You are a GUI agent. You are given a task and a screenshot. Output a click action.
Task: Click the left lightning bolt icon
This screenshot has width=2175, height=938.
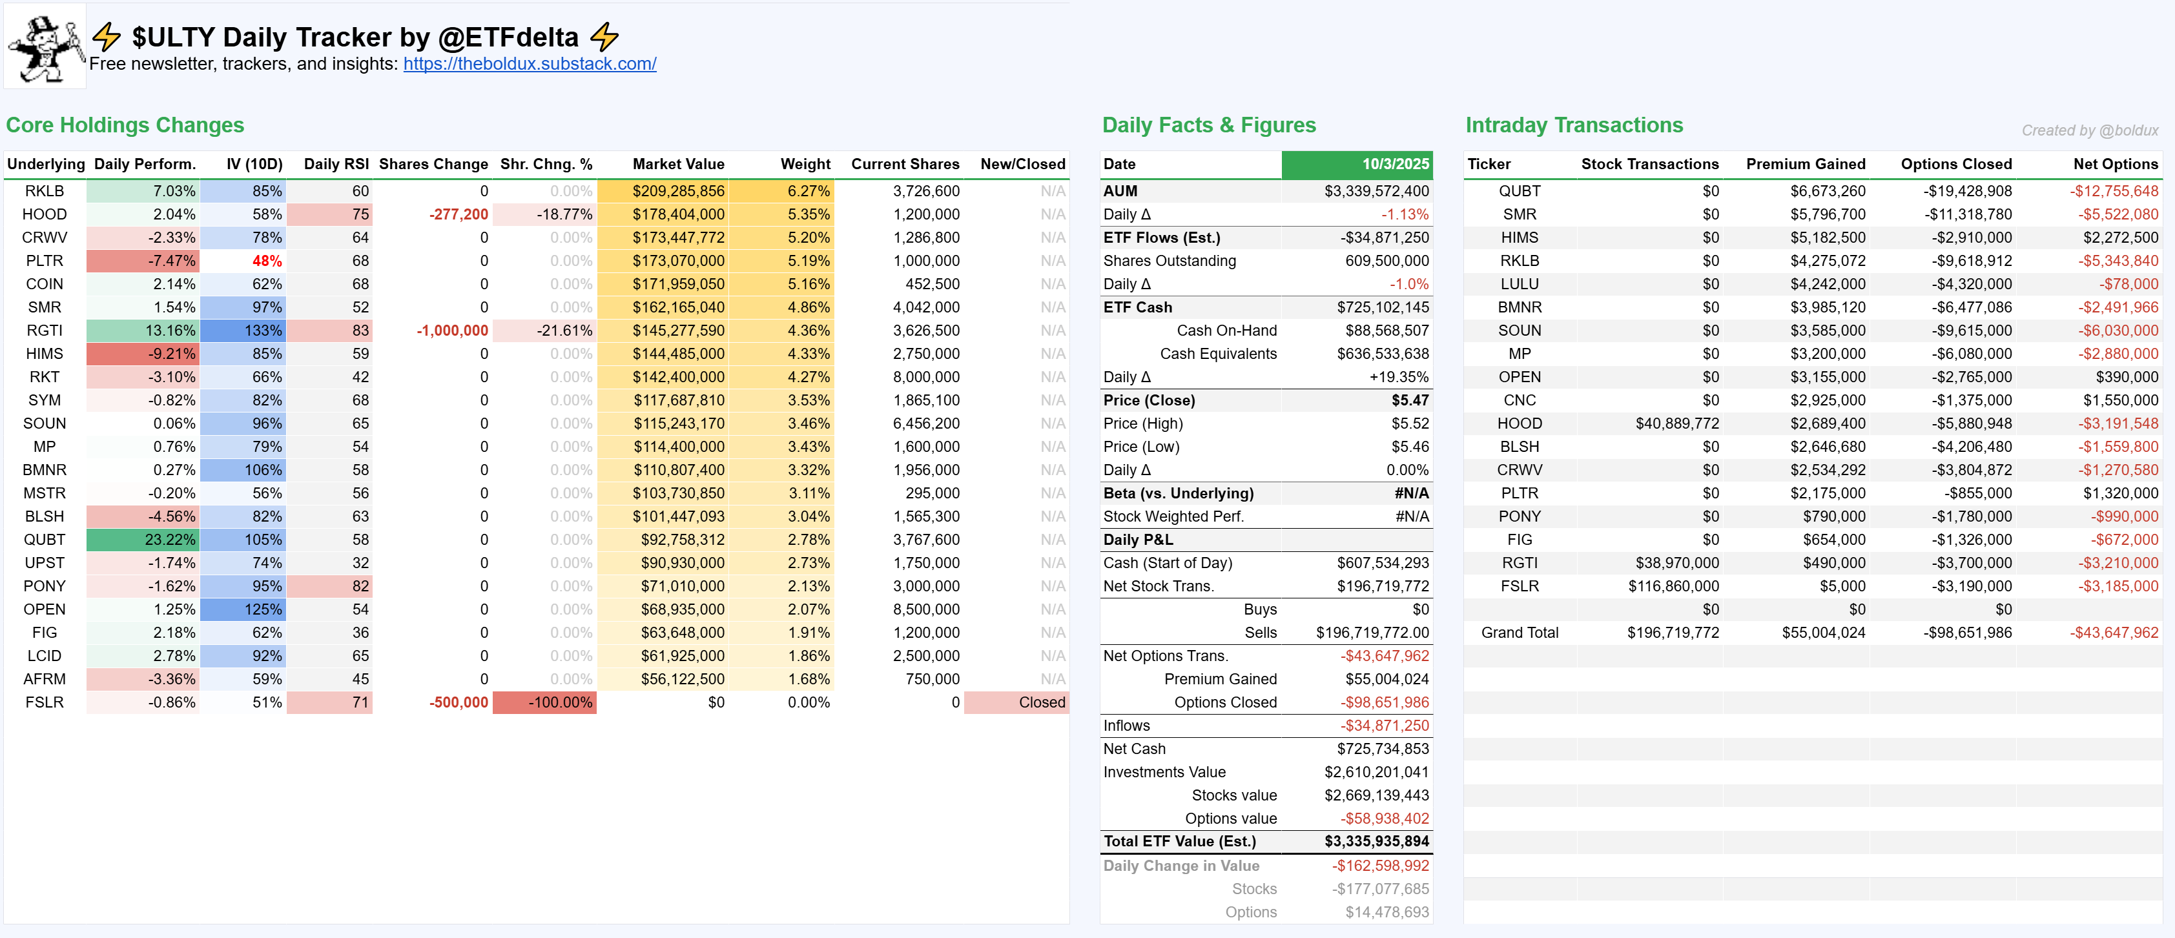click(x=107, y=36)
